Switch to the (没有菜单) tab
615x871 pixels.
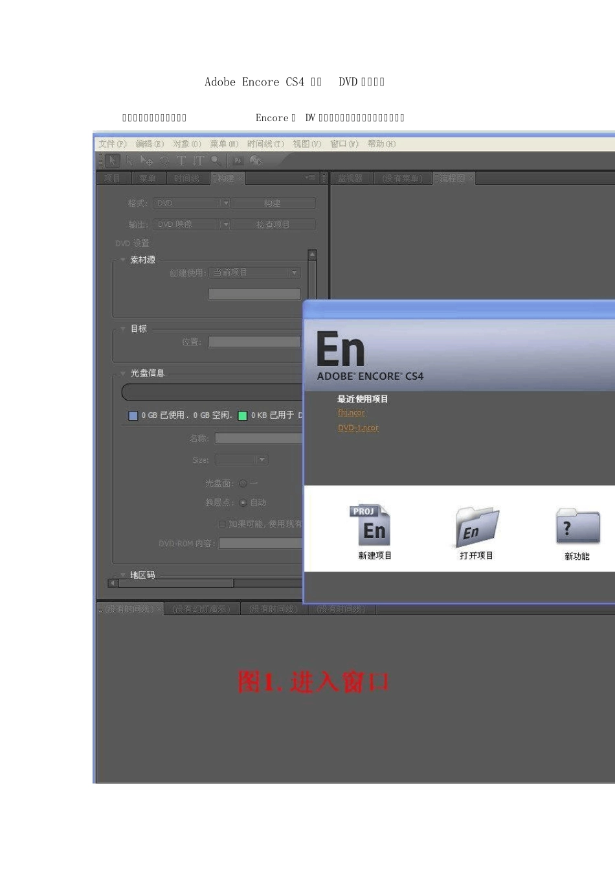coord(402,178)
